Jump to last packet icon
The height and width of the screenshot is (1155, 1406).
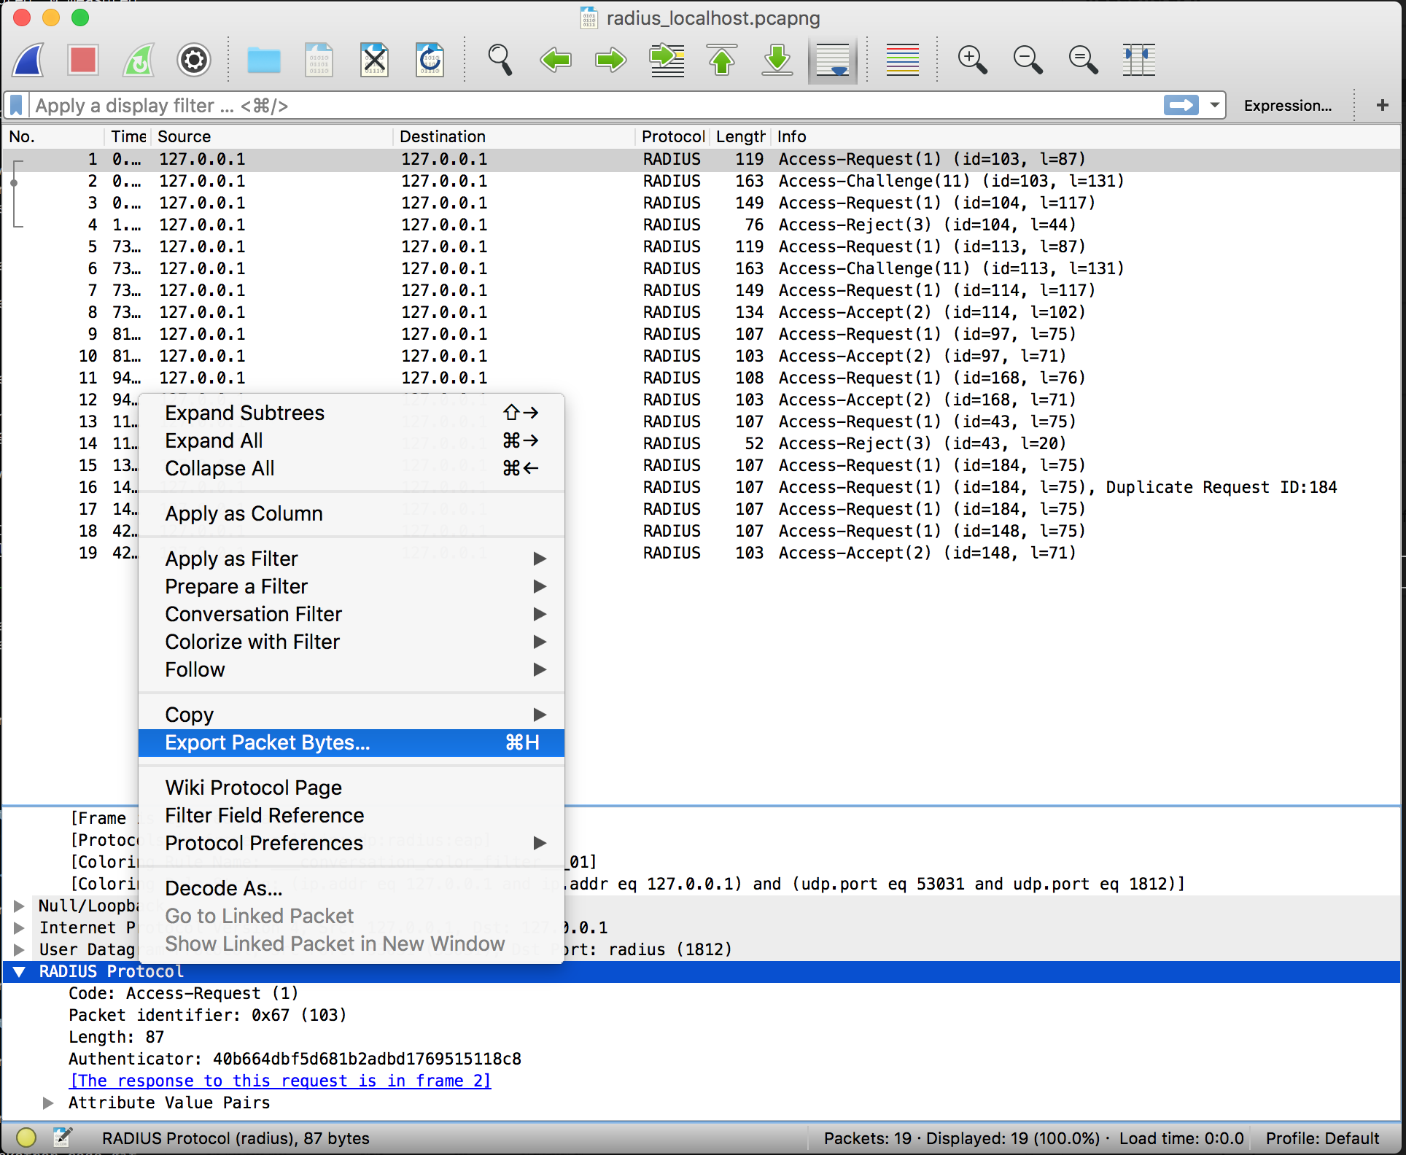coord(777,60)
